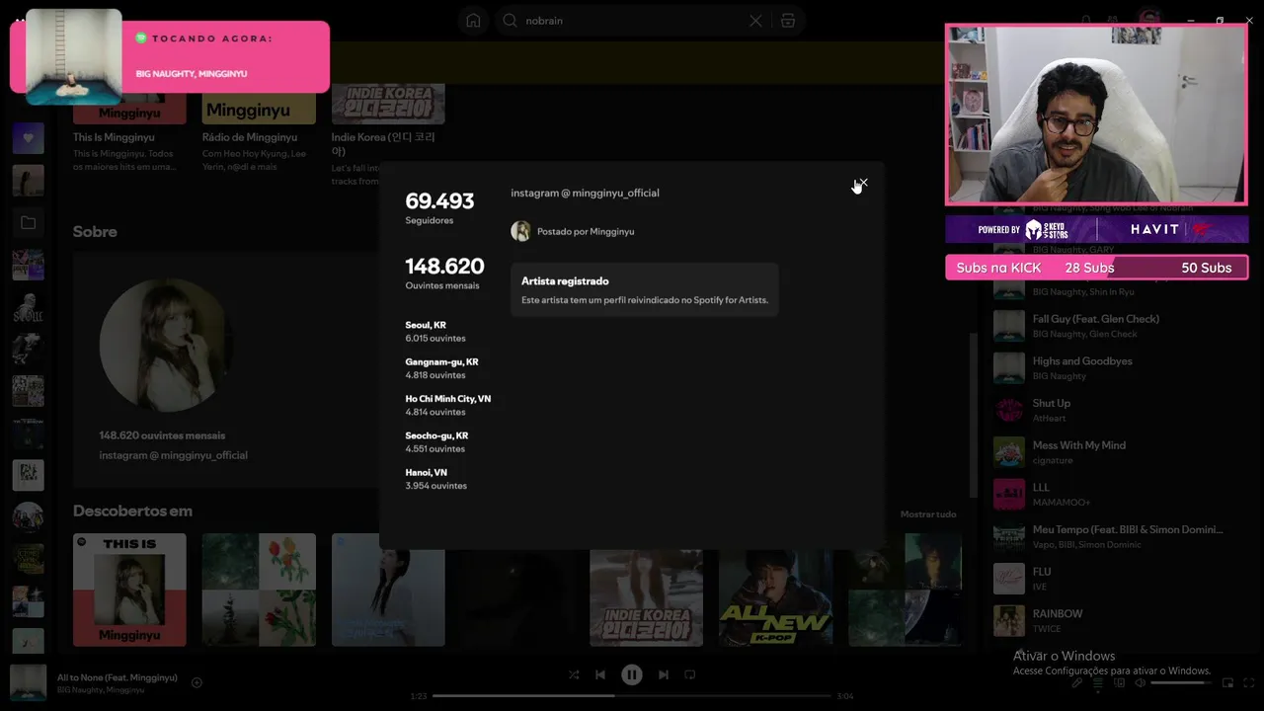Click Mostrar tudo link
The width and height of the screenshot is (1264, 711).
tap(928, 514)
